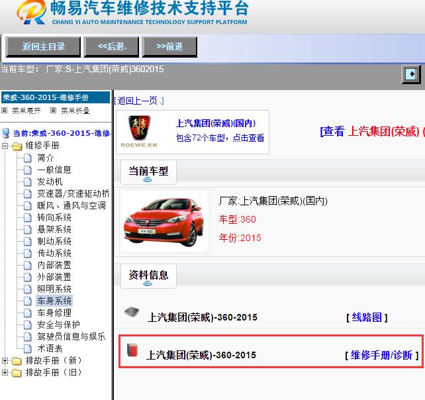
Task: Select 术语表 in the tree
Action: [x=50, y=348]
